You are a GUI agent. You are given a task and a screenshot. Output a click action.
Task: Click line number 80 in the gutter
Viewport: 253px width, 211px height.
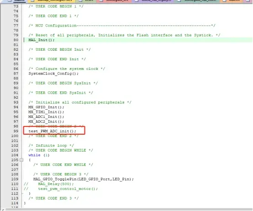point(16,40)
